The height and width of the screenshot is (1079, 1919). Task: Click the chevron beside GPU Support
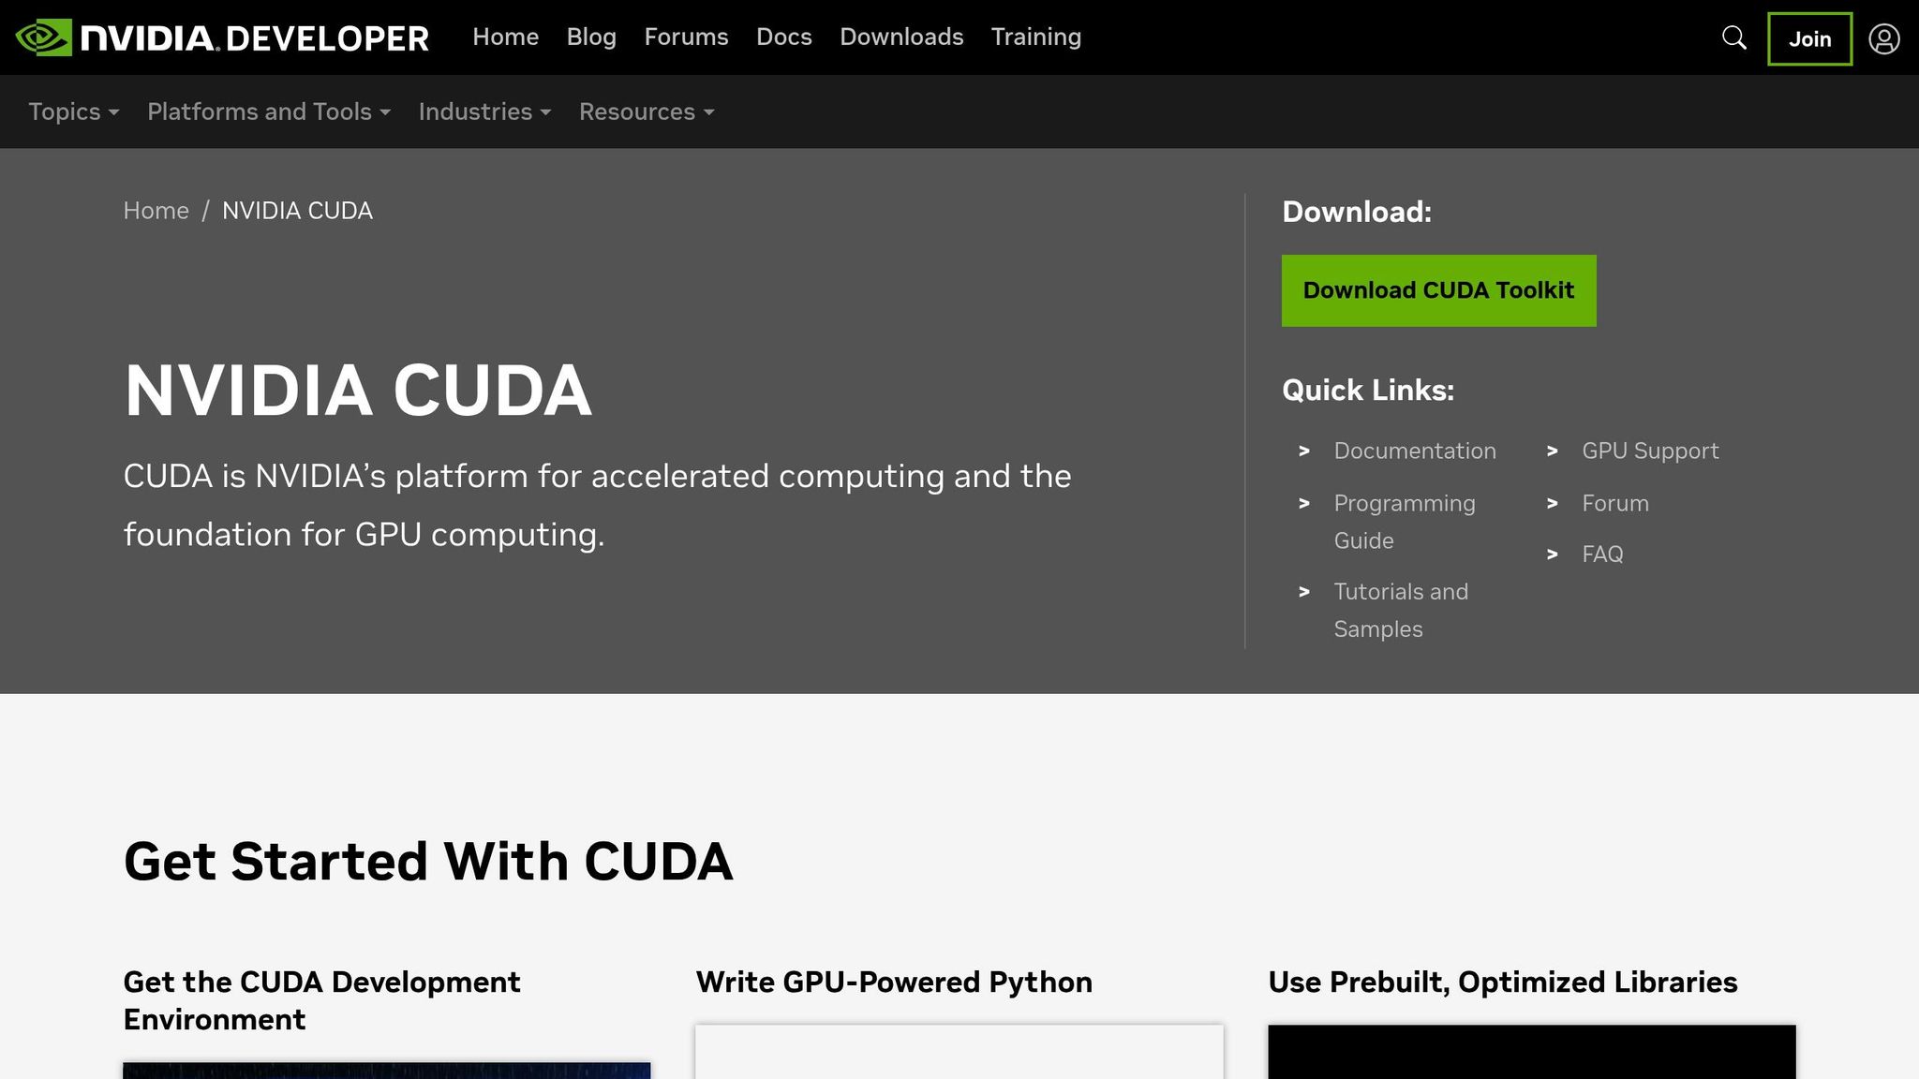pyautogui.click(x=1555, y=451)
